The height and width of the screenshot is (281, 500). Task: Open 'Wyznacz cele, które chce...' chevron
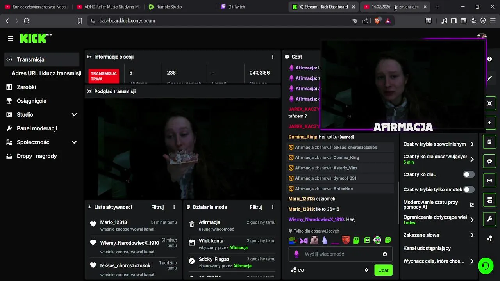472,261
